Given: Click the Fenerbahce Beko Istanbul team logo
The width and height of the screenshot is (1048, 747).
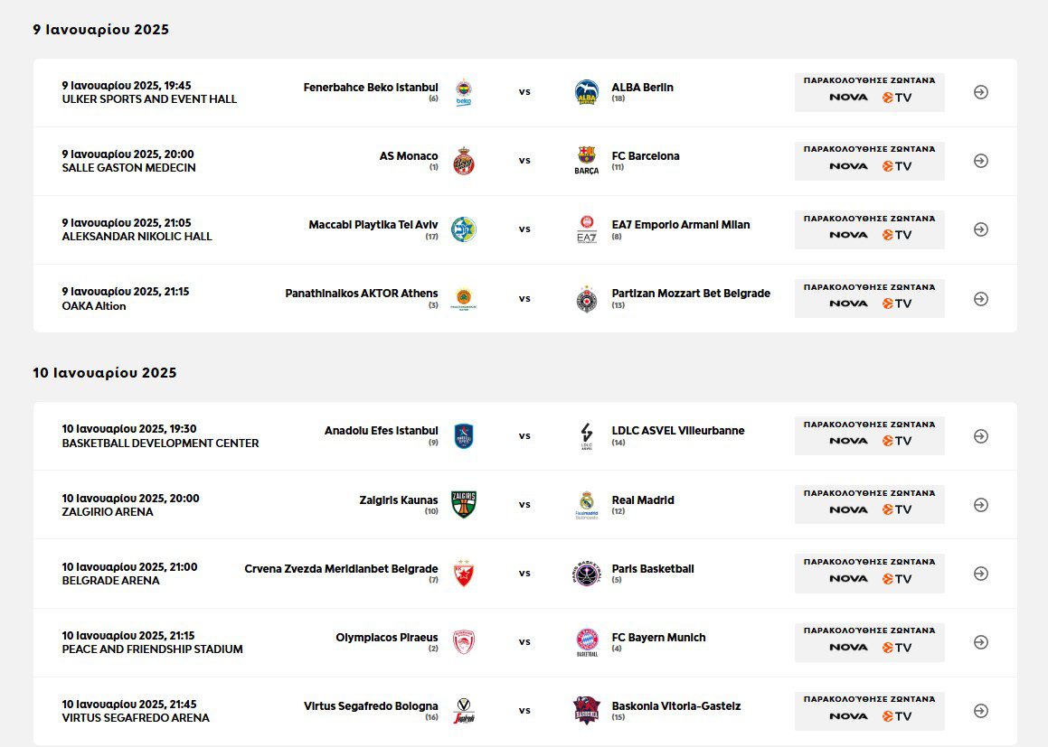Looking at the screenshot, I should [x=464, y=92].
